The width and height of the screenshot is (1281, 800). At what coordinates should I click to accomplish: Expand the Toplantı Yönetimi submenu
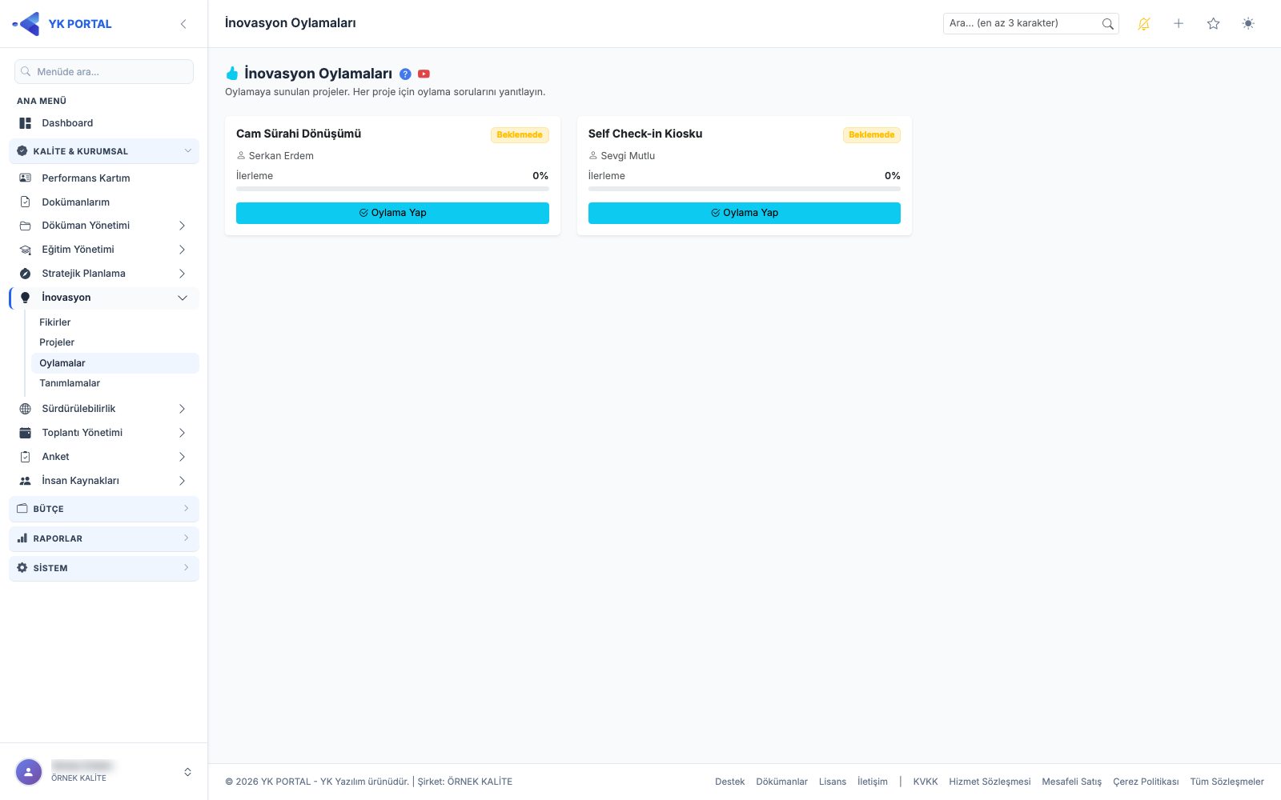(x=104, y=433)
